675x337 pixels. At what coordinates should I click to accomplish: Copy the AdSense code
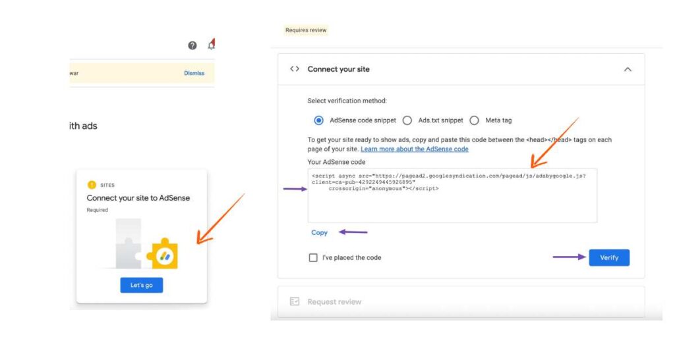[x=320, y=232]
